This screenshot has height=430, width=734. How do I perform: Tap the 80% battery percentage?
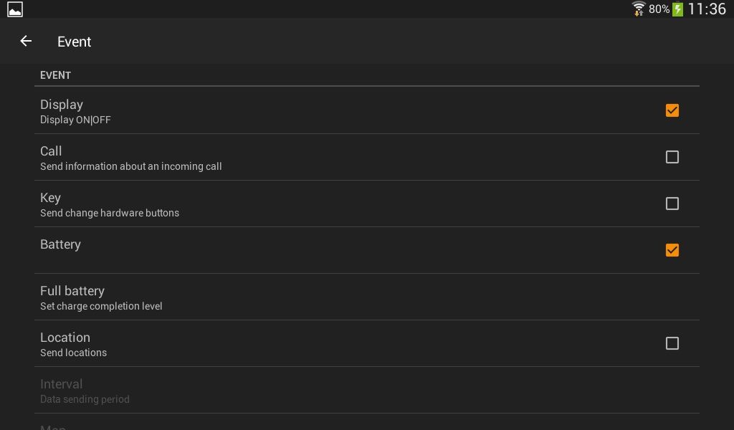tap(659, 9)
